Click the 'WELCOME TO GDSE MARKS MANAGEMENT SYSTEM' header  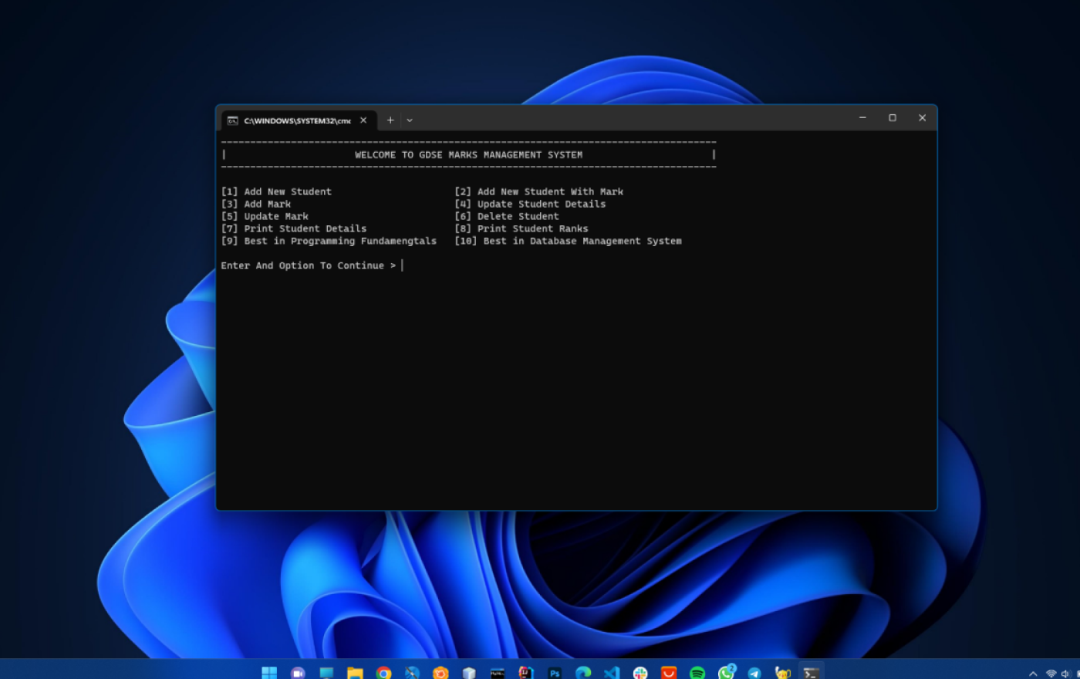[468, 154]
